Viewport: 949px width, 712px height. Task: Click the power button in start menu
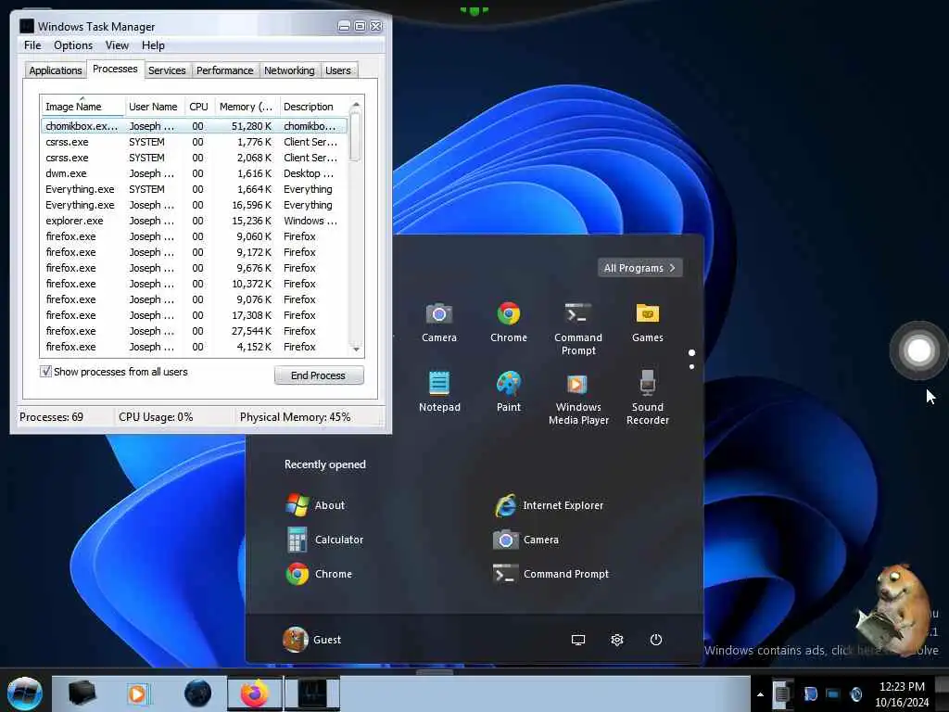[x=656, y=640]
